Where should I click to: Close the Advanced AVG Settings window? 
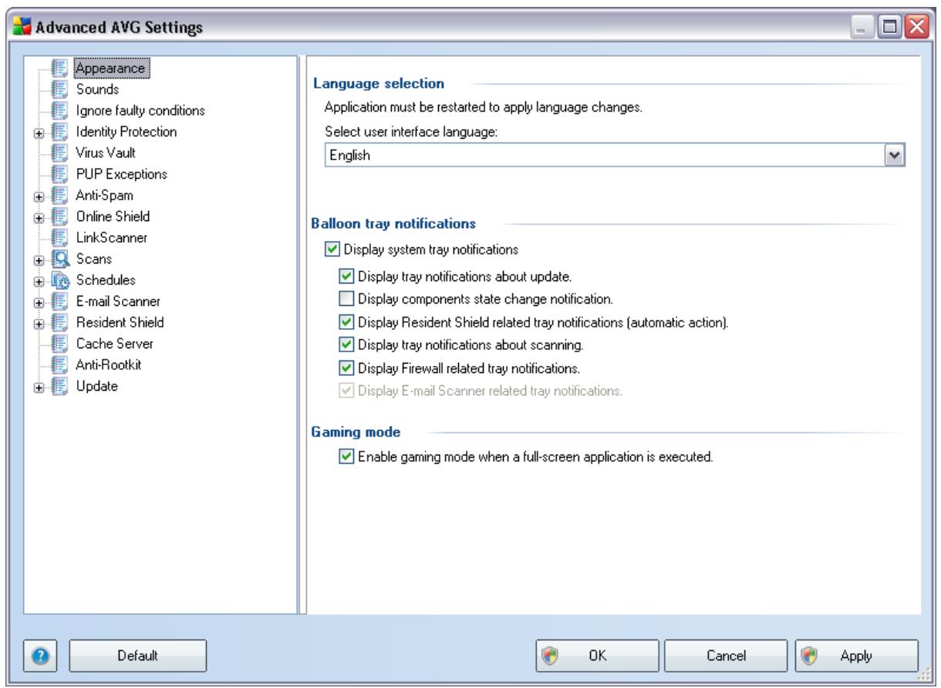(x=918, y=28)
